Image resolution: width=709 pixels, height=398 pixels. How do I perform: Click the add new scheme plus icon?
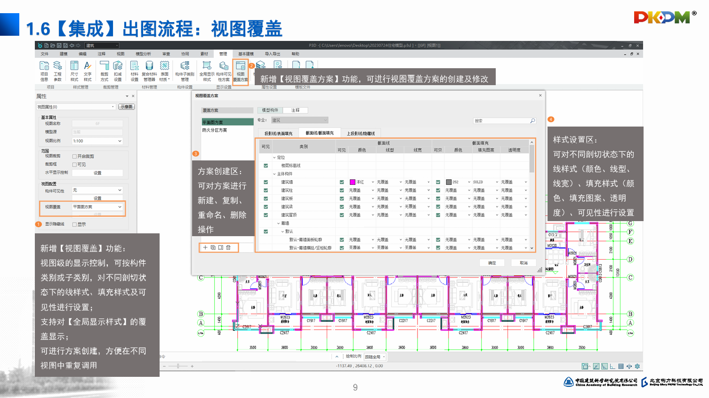(205, 247)
